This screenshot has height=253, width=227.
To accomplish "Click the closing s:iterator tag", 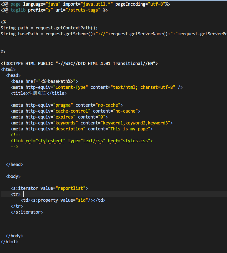I will click(27, 212).
